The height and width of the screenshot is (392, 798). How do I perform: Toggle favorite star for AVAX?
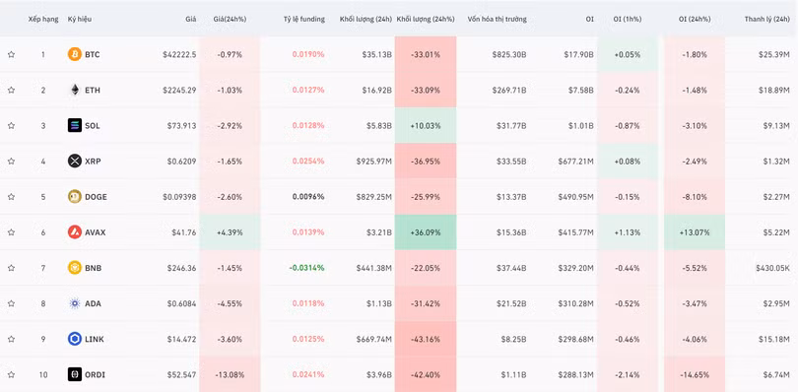click(x=11, y=232)
